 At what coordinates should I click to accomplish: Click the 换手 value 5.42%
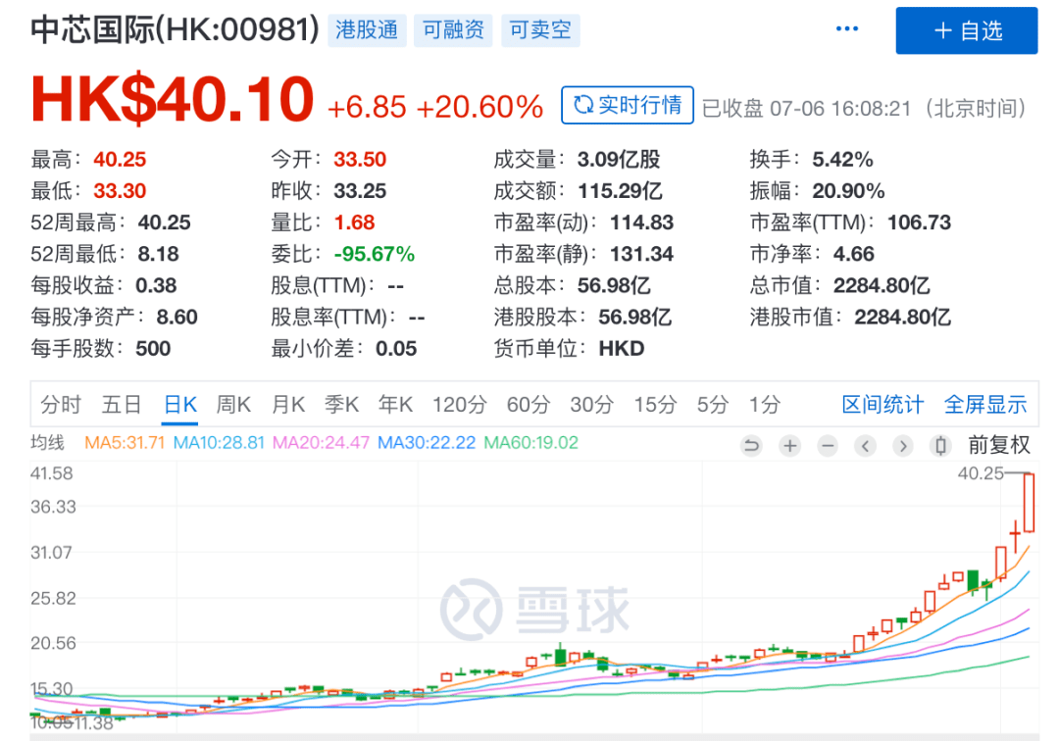coord(843,159)
